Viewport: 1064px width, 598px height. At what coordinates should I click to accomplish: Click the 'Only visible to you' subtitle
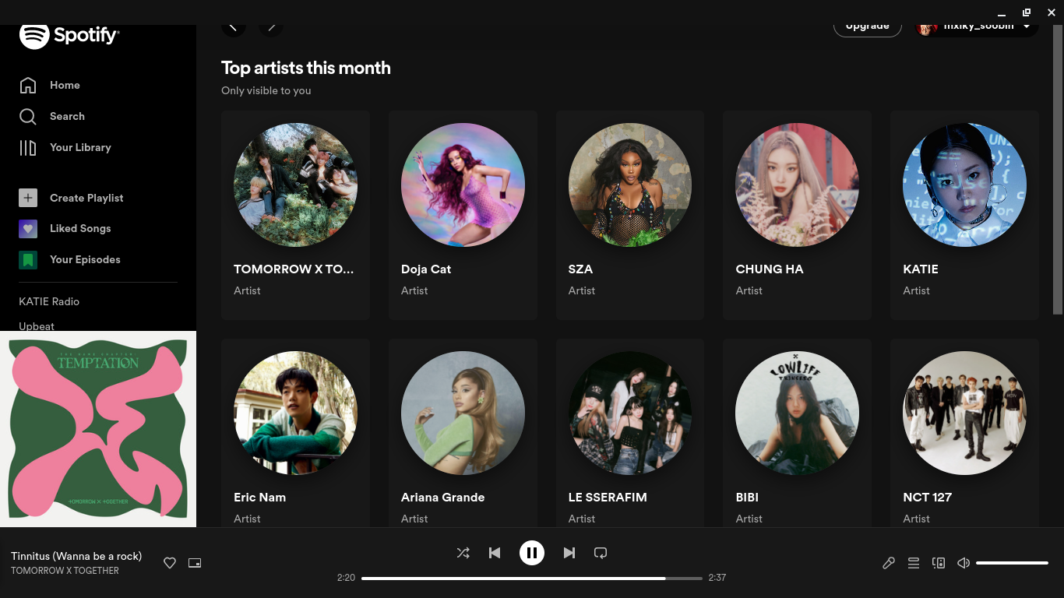coord(266,90)
